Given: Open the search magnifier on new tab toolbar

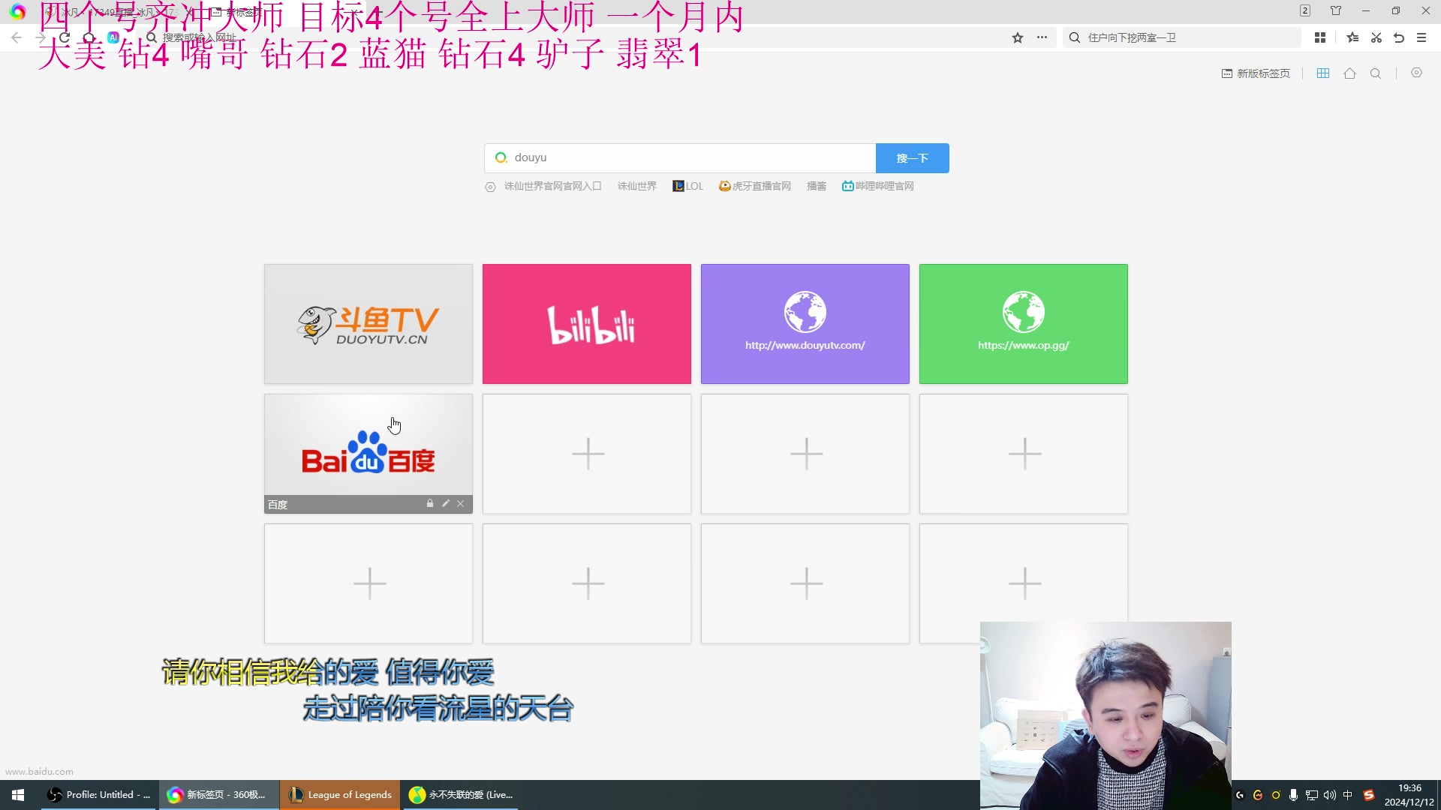Looking at the screenshot, I should pyautogui.click(x=1376, y=73).
